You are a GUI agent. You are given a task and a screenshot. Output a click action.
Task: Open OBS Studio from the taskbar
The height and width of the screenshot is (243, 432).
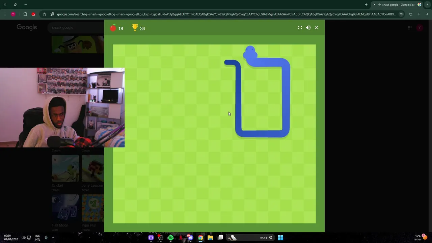tap(161, 238)
